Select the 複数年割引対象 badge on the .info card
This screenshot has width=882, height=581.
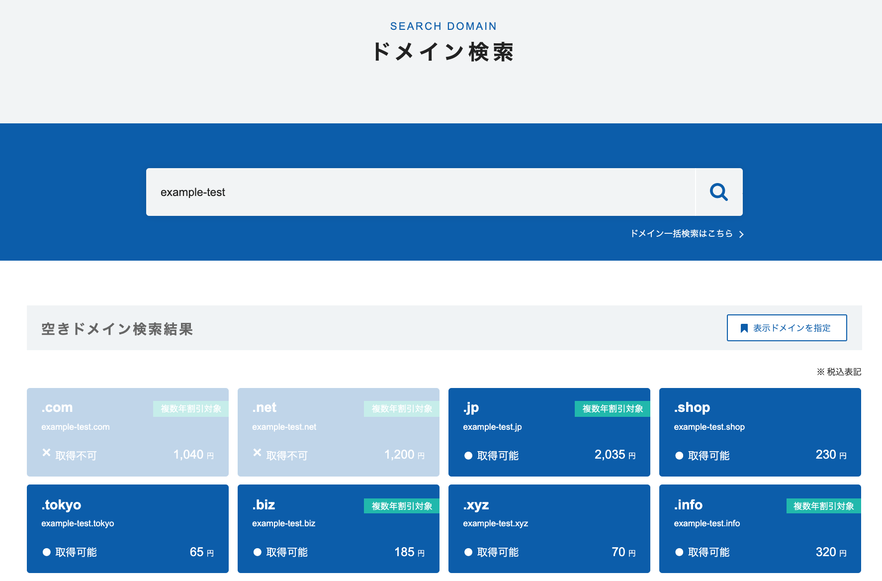[x=823, y=506]
